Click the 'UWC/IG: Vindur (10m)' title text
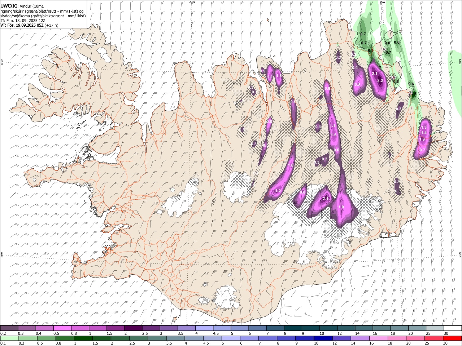Screen dimensions: 462x346 pos(22,6)
